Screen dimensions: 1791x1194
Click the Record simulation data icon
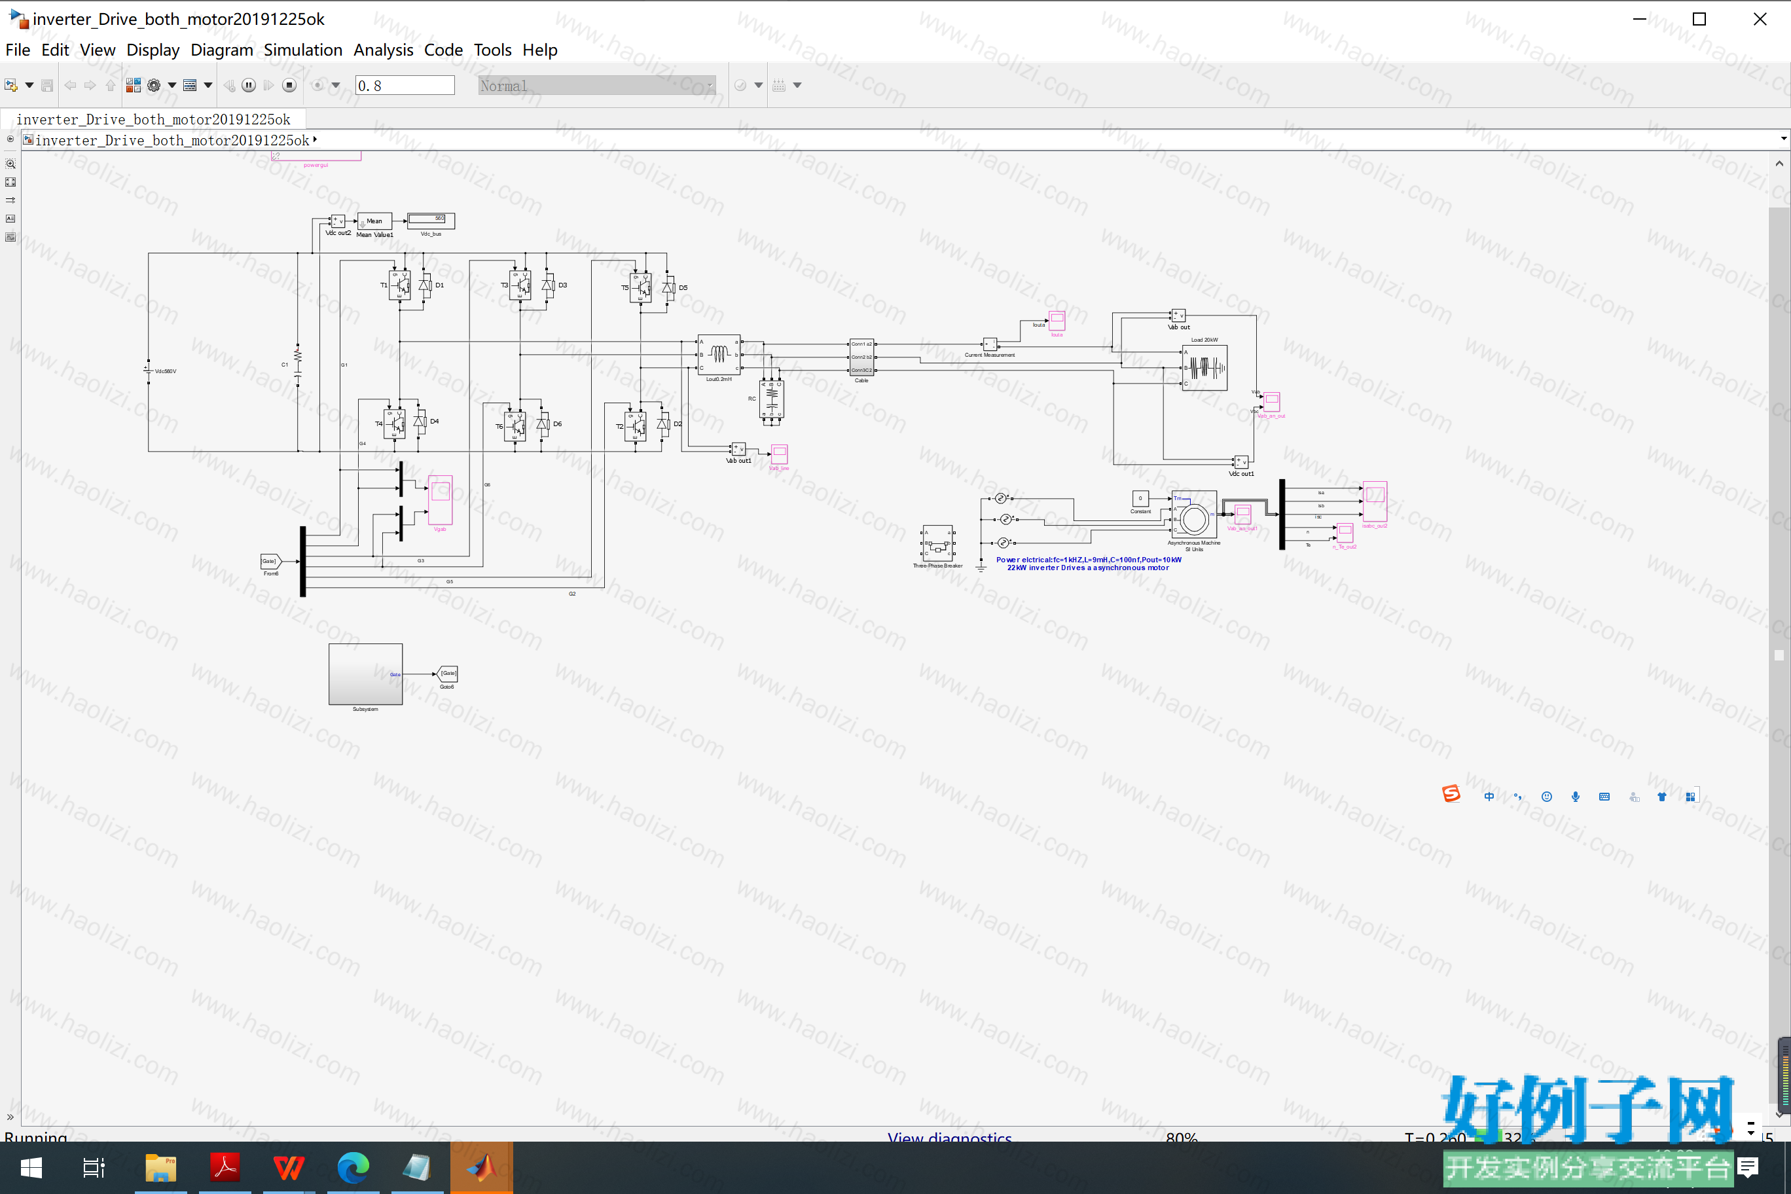[x=318, y=85]
